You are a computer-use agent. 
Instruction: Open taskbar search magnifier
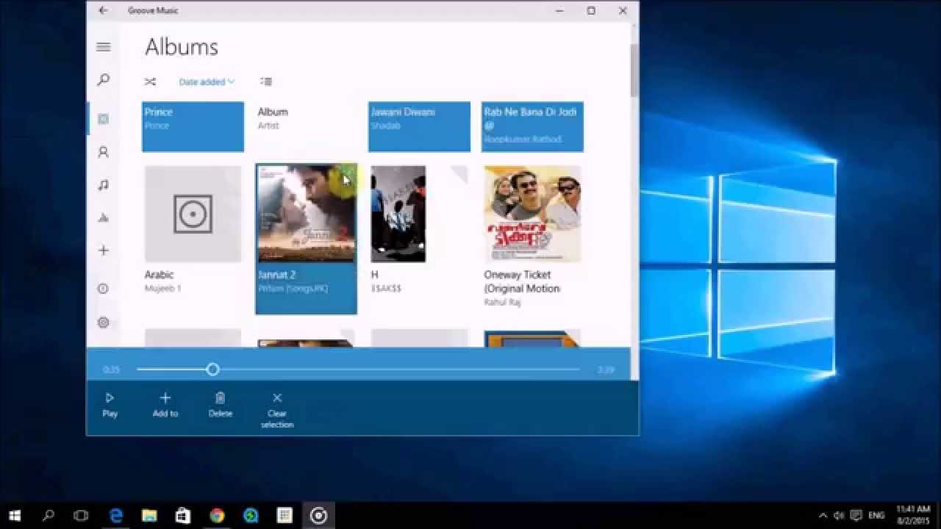49,516
